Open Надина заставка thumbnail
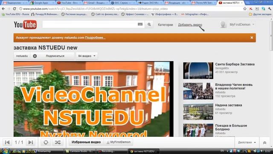The image size is (273, 154). pyautogui.click(x=198, y=112)
